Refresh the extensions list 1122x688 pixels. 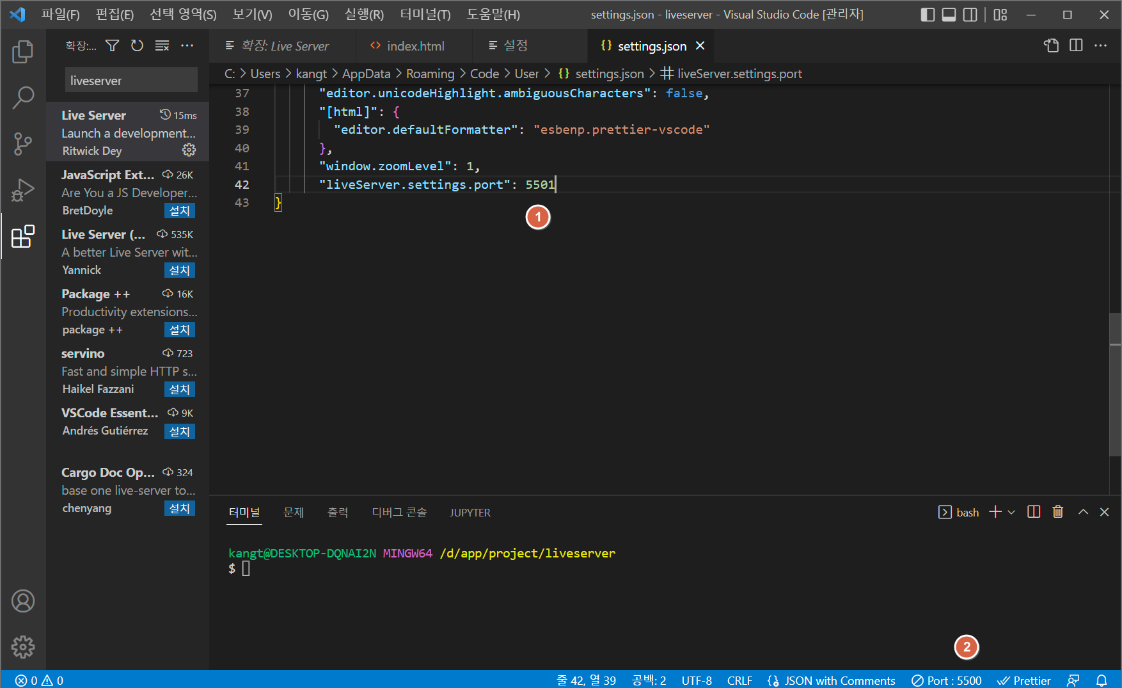coord(137,45)
